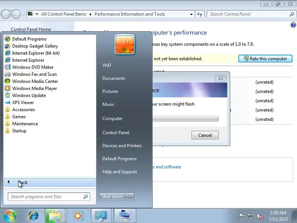Go Back to the main Start menu
The width and height of the screenshot is (297, 223).
tap(50, 182)
